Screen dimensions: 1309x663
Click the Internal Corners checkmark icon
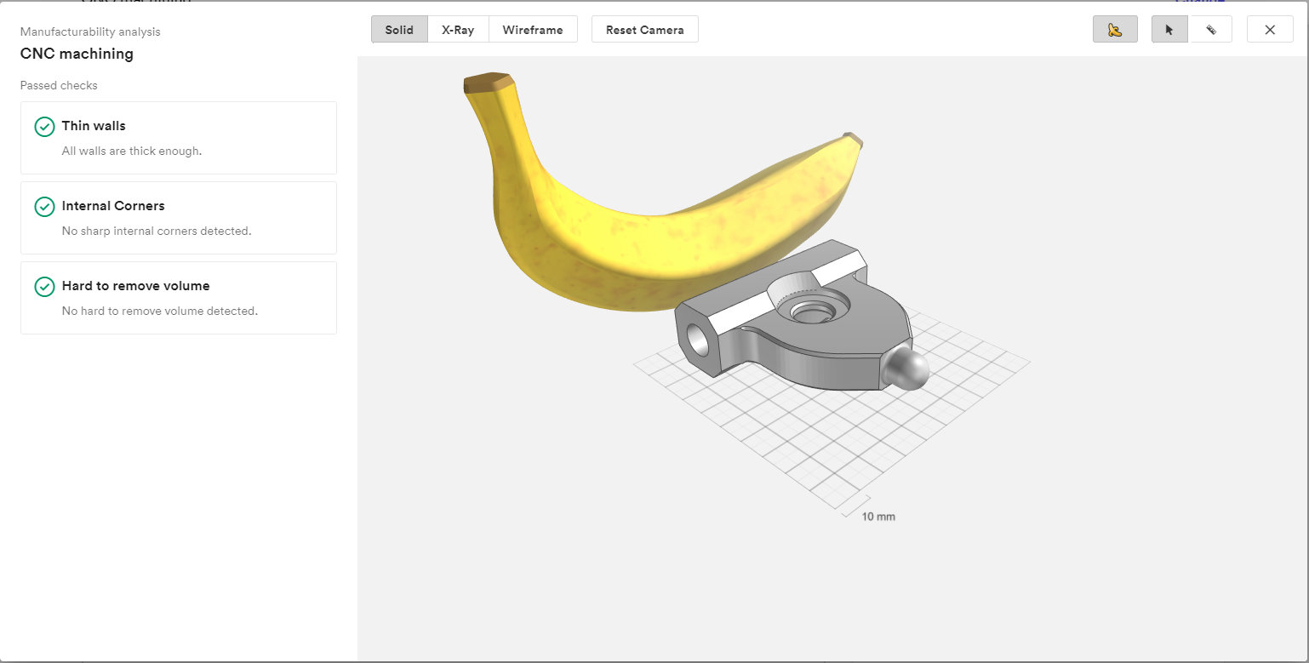pyautogui.click(x=44, y=207)
